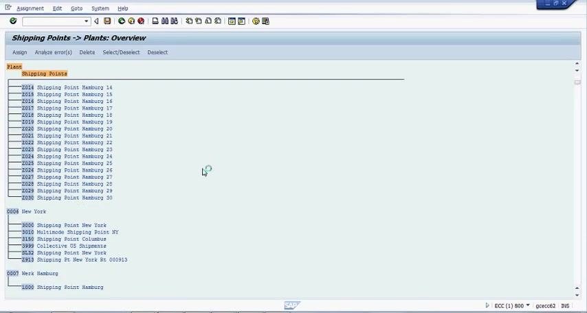Screen dimensions: 587x313
Task: Open the ECC (1) 800 system dropdown
Action: click(x=527, y=305)
